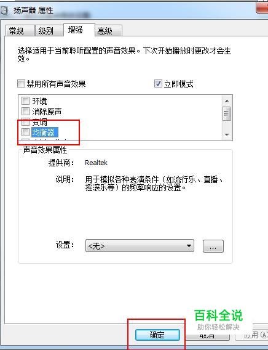The image size is (268, 350).
Task: Toggle the 变调 effect checkbox
Action: (25, 121)
